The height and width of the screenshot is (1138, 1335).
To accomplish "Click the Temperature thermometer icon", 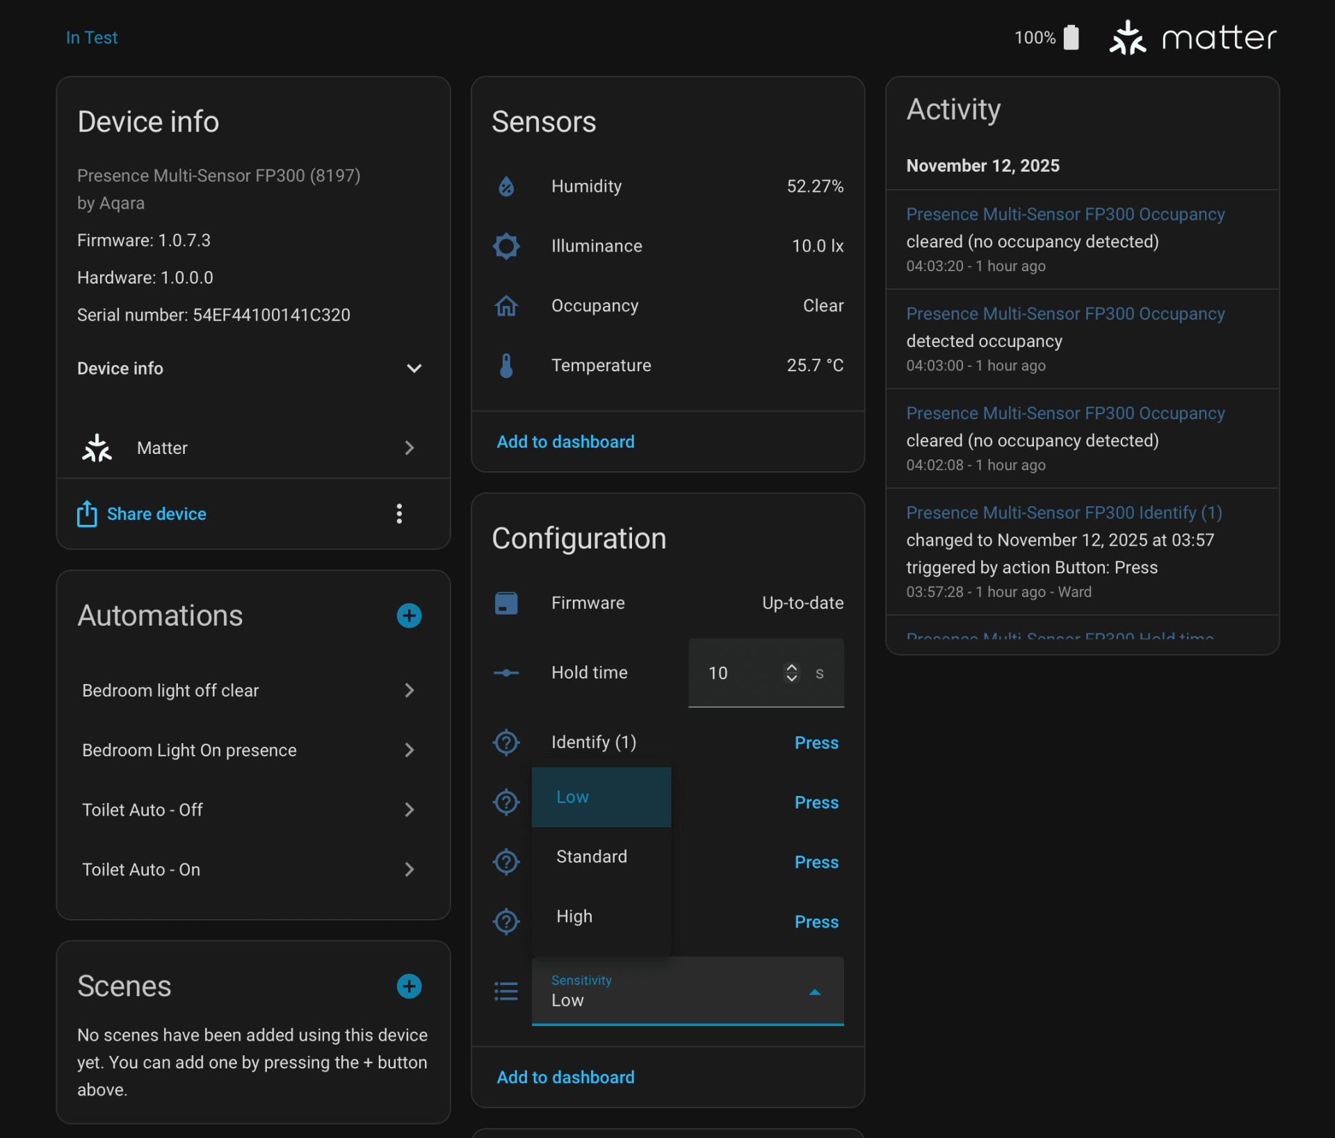I will 506,366.
